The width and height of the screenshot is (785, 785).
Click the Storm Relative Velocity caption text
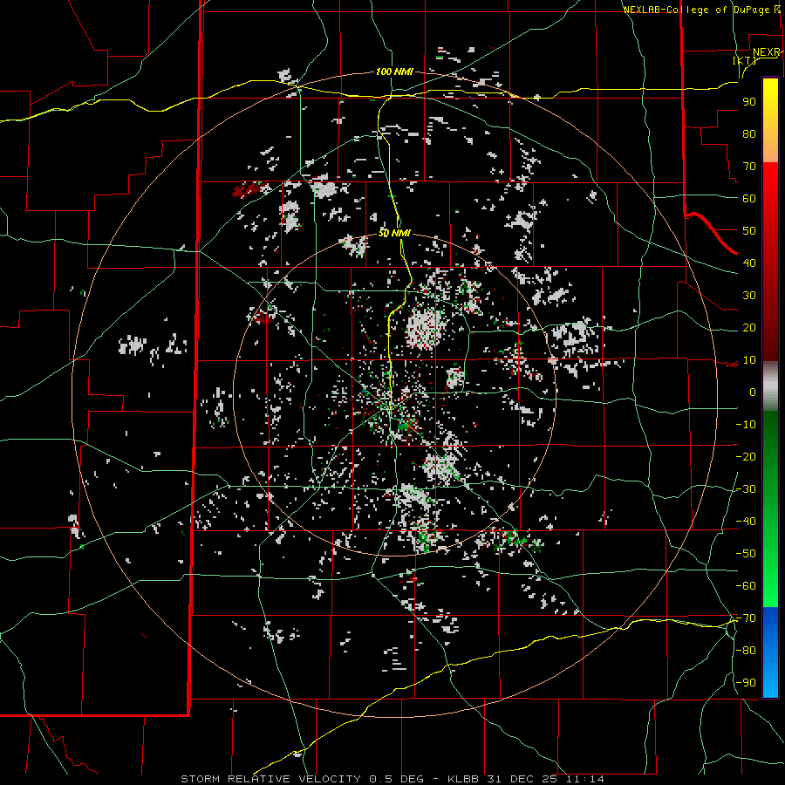coord(392,779)
